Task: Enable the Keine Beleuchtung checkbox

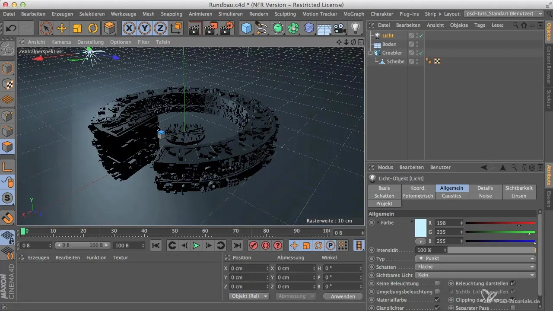Action: coord(437,283)
